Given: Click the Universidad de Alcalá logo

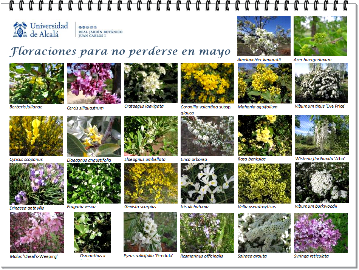Looking at the screenshot, I should tap(41, 29).
